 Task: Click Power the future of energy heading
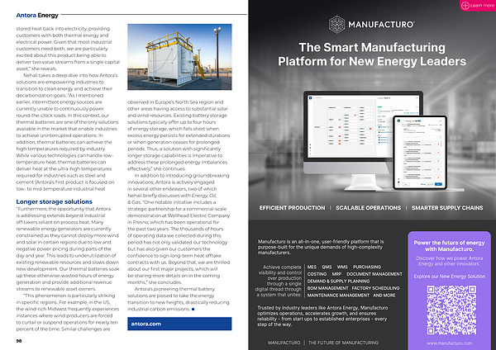coord(449,246)
